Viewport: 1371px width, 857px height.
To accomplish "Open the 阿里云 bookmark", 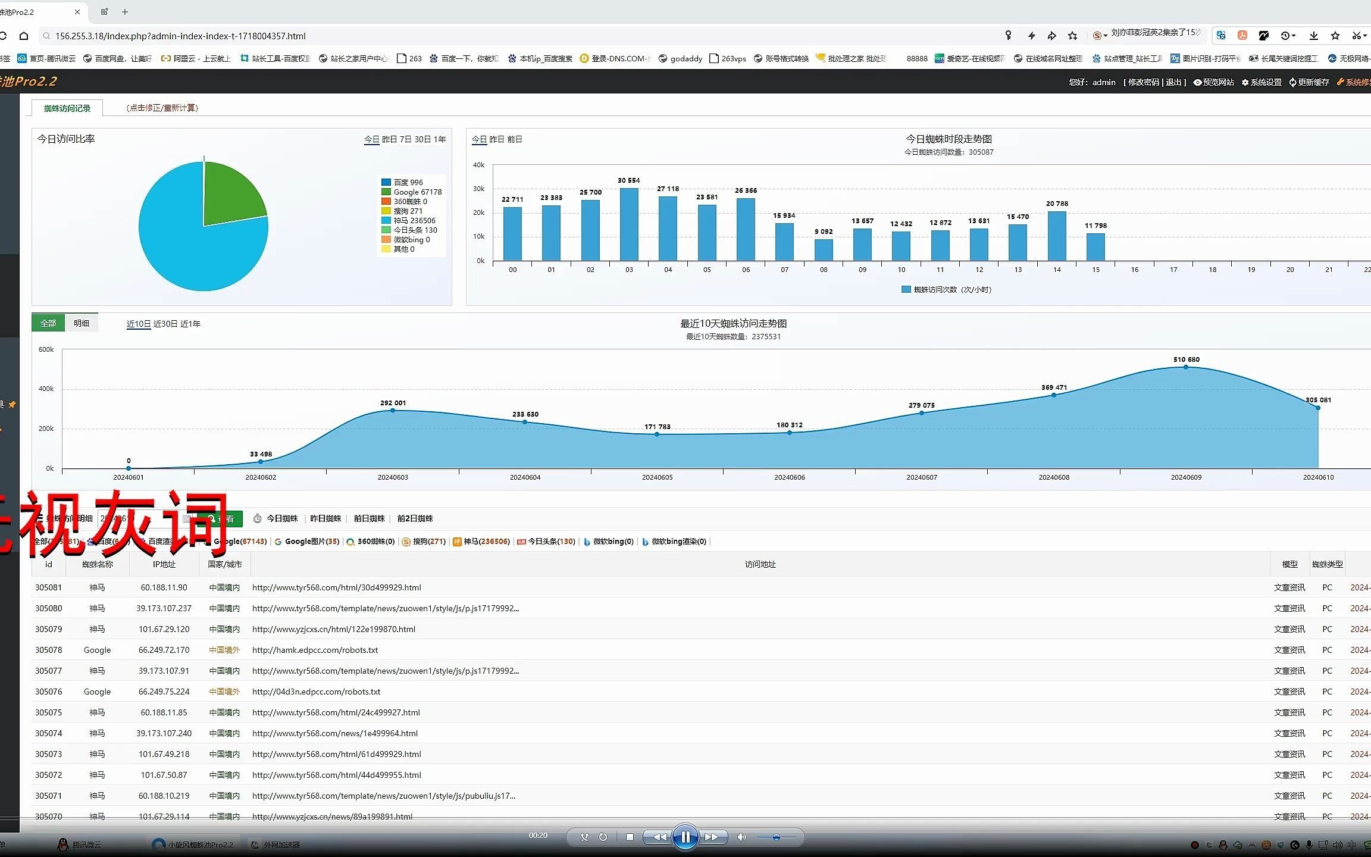I will click(x=196, y=58).
